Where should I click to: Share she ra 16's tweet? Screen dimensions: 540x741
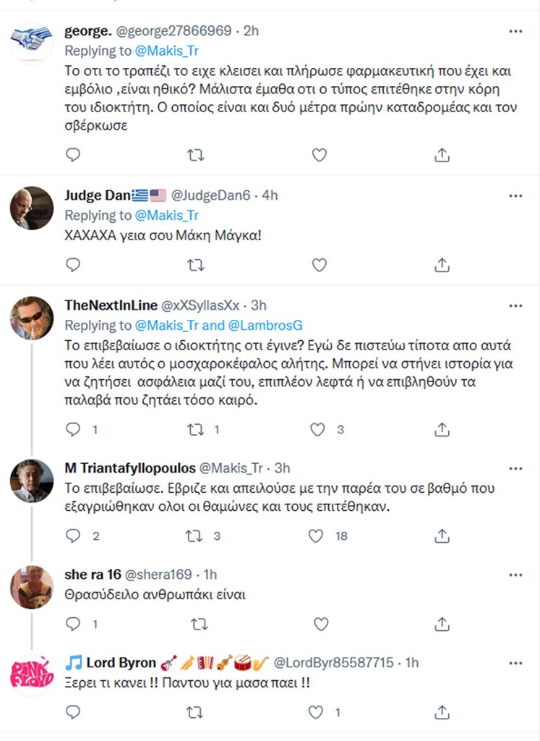point(442,623)
